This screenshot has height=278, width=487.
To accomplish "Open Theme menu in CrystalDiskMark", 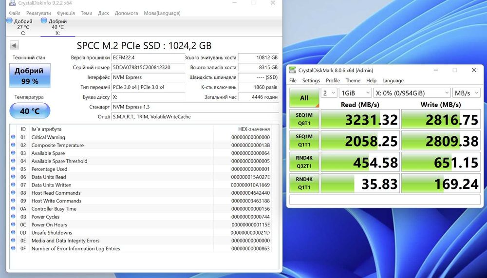I will (x=353, y=80).
